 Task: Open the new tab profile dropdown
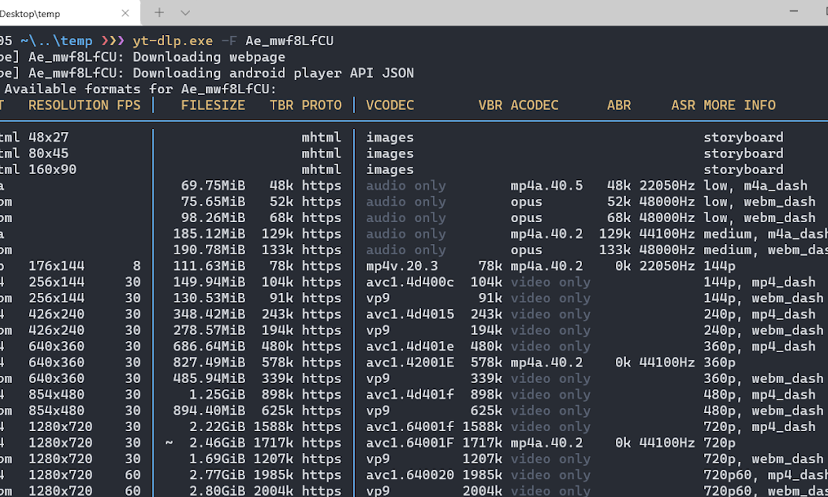click(x=185, y=12)
